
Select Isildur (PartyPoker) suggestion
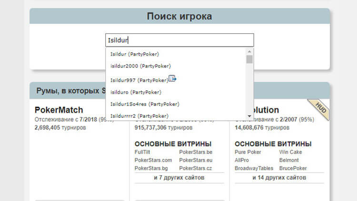(x=135, y=54)
